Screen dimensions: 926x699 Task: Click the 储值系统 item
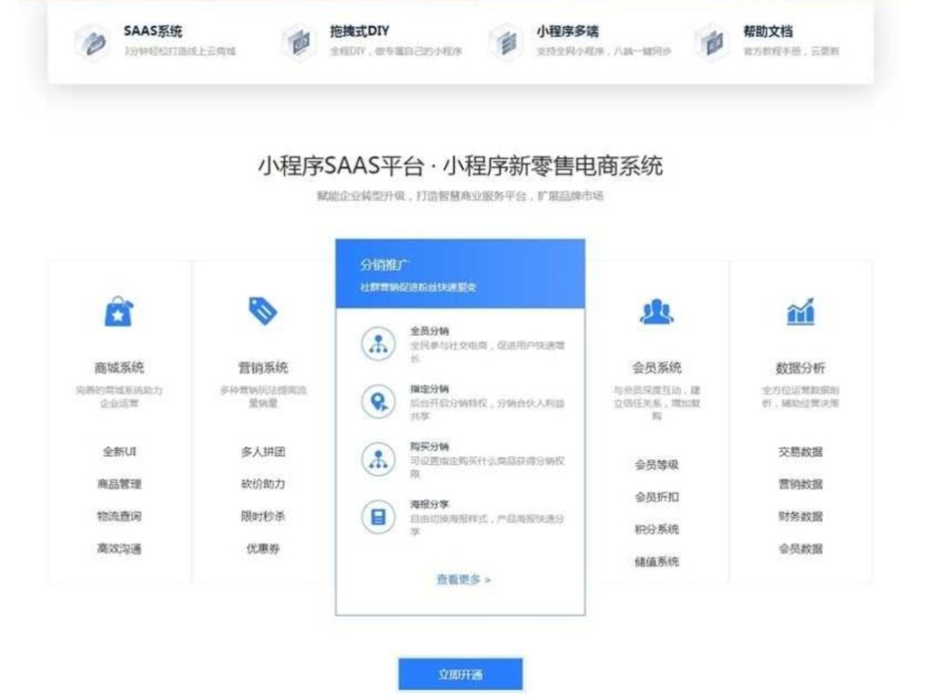pyautogui.click(x=657, y=562)
